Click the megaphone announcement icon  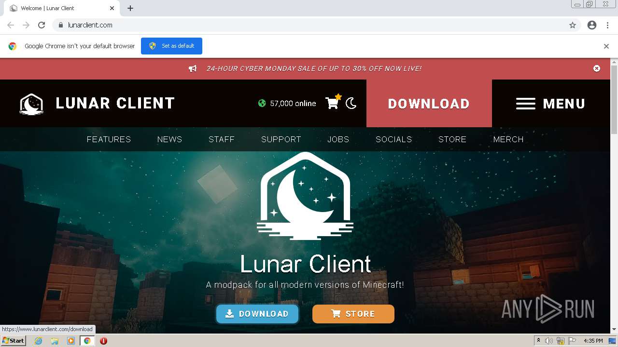tap(193, 69)
